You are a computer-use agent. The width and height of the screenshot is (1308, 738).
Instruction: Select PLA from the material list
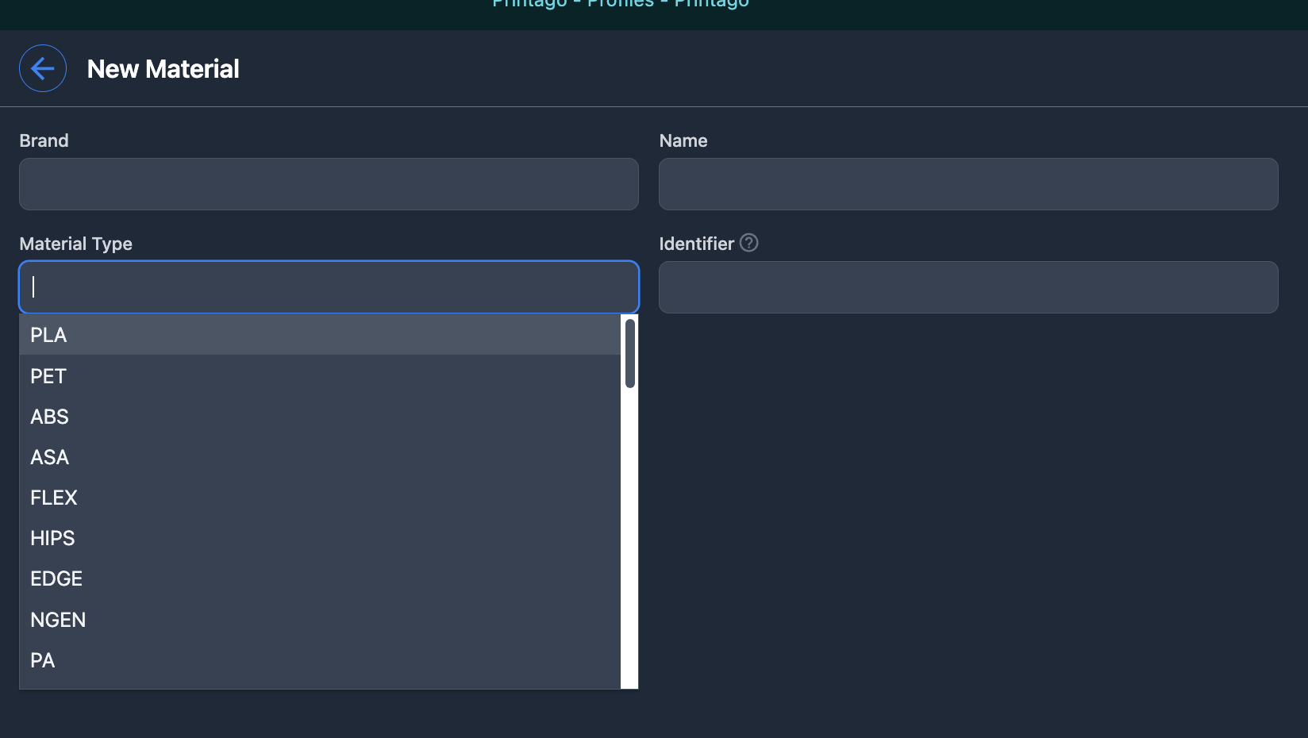(319, 335)
